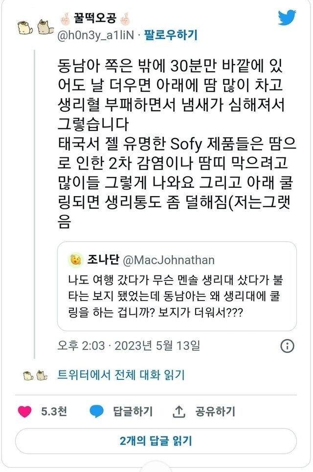Viewport: 313px width, 472px height.
Task: Click @MacJohnathan handle in quoted tweet
Action: [169, 260]
